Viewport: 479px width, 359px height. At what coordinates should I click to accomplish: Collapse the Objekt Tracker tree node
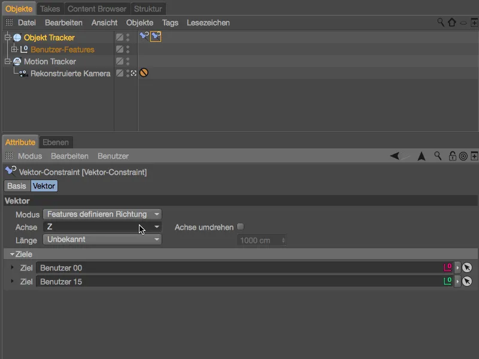point(8,38)
